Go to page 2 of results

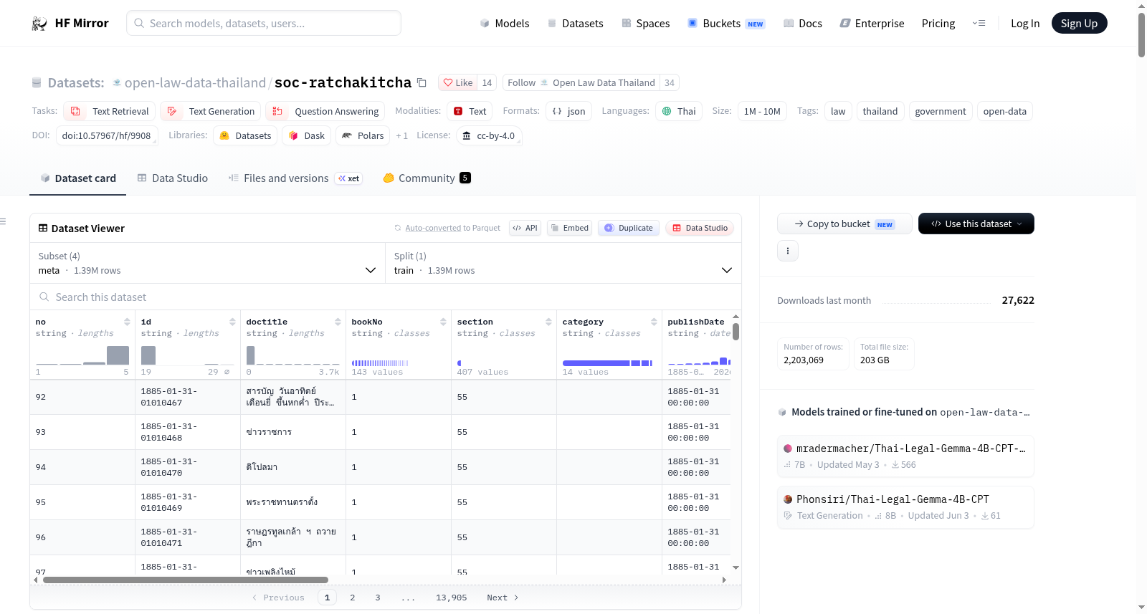click(353, 598)
